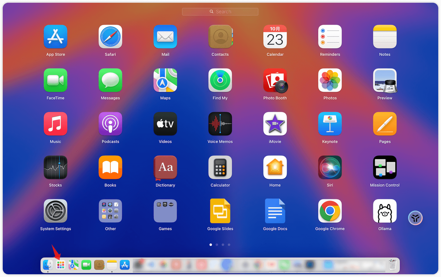441x277 pixels.
Task: Open System Settings in Launchpad
Action: 55,211
